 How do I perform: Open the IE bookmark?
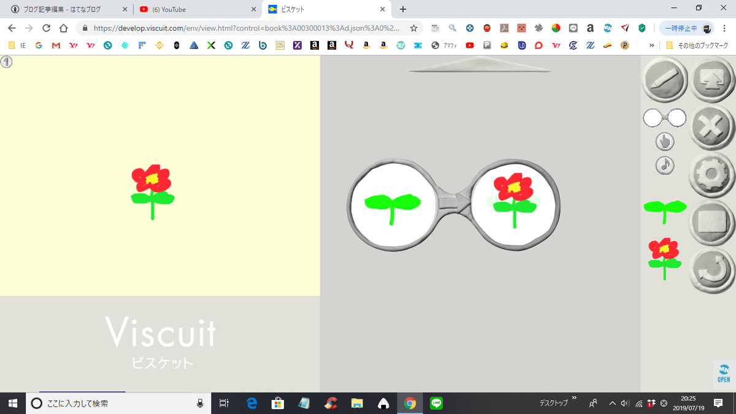pos(17,45)
